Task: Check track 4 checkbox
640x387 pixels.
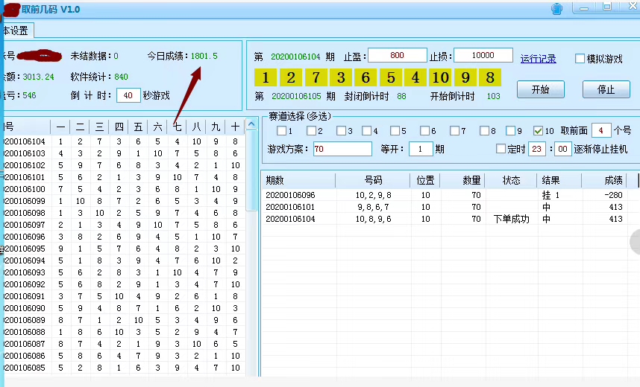Action: (366, 130)
